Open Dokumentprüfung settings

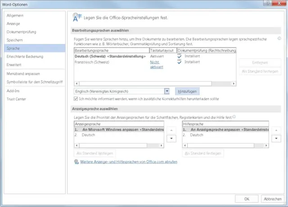tap(35, 32)
